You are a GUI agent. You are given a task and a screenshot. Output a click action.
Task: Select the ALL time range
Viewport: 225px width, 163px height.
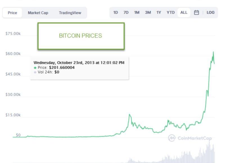point(184,13)
